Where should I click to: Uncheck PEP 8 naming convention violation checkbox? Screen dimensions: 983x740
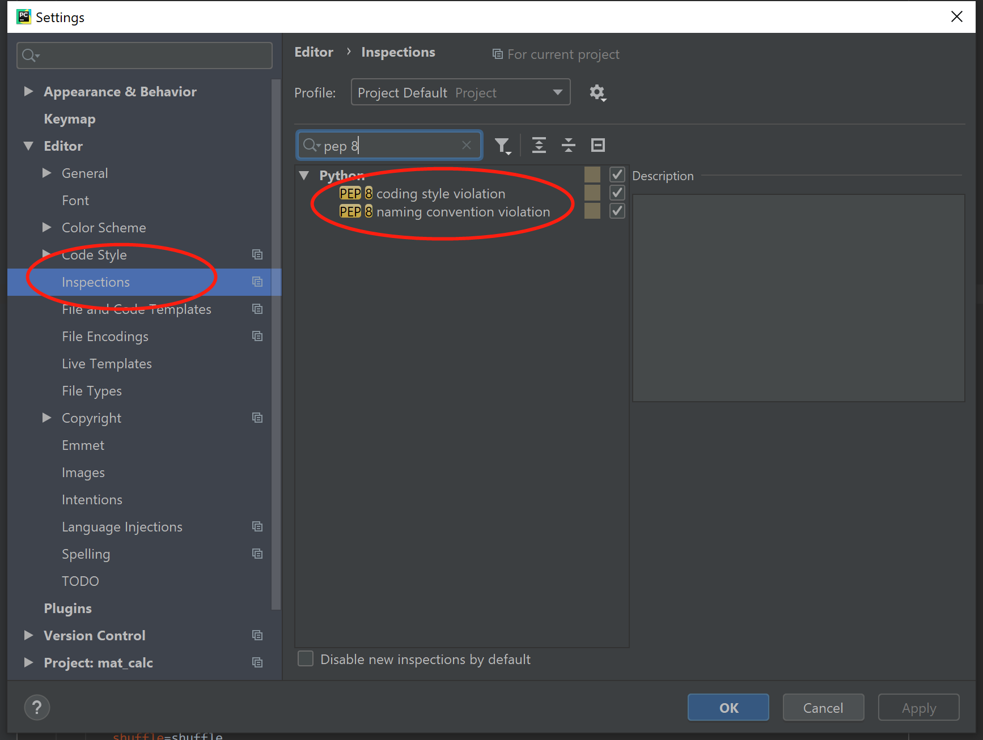tap(617, 211)
